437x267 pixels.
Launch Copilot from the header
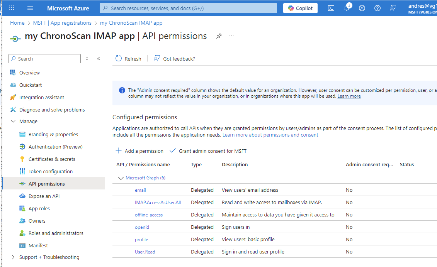[x=300, y=8]
